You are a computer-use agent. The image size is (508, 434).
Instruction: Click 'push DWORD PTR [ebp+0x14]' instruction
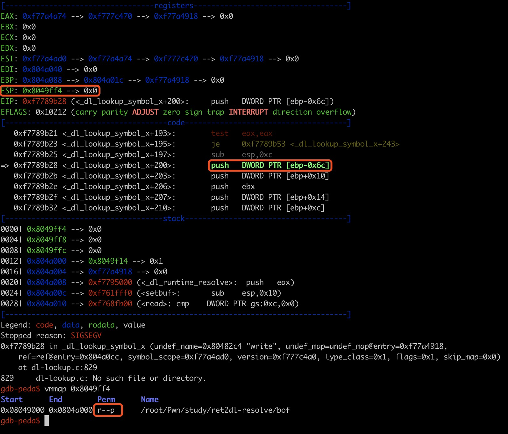(x=270, y=197)
